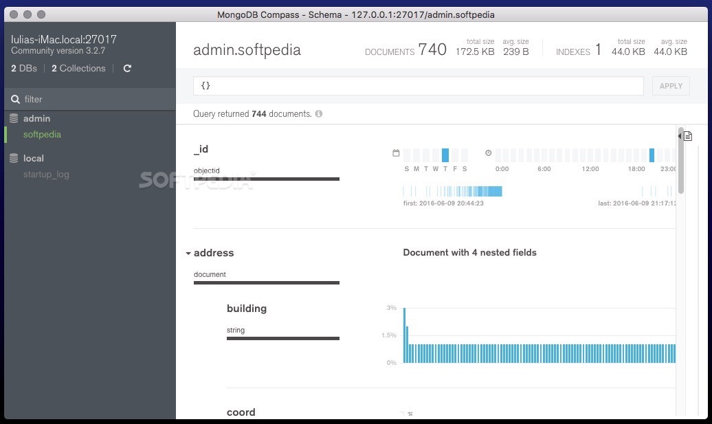Open the admin database

tap(37, 118)
